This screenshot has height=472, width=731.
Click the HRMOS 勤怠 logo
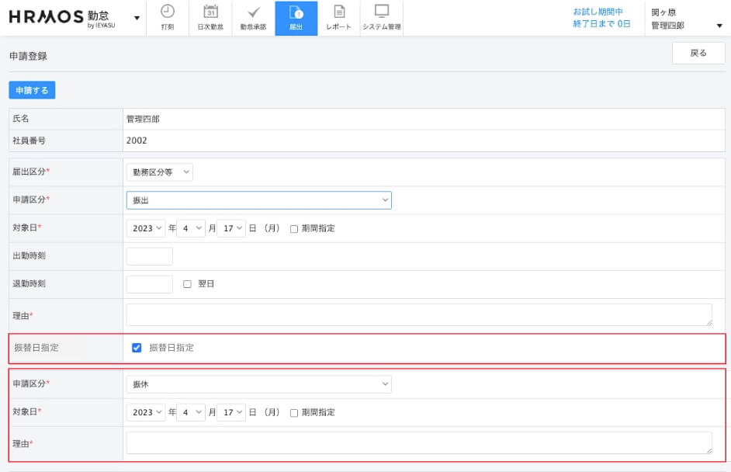click(67, 18)
